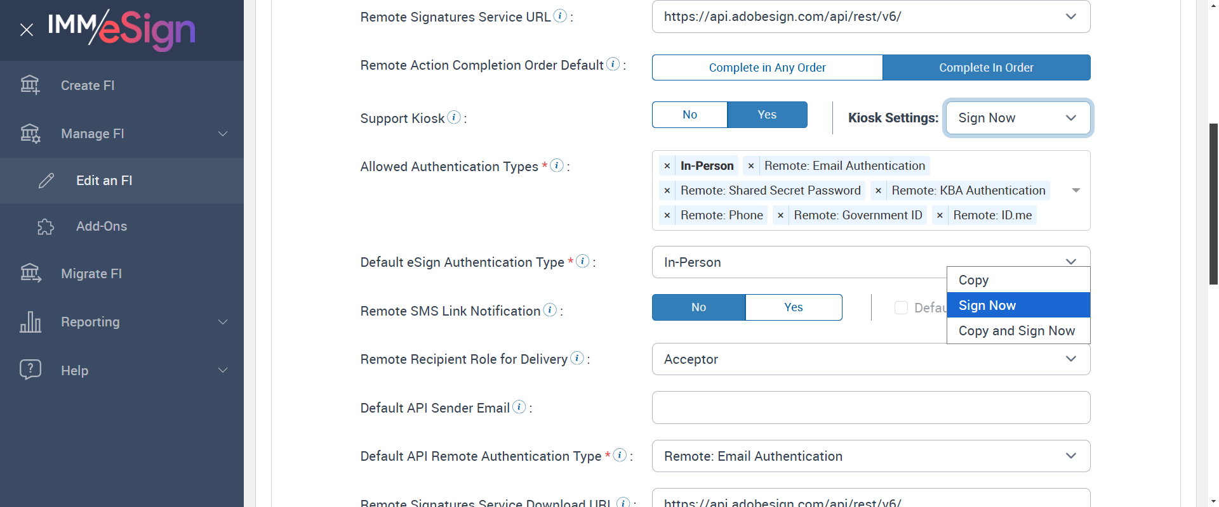Open the Edit an FI page
The width and height of the screenshot is (1219, 507).
pyautogui.click(x=104, y=181)
